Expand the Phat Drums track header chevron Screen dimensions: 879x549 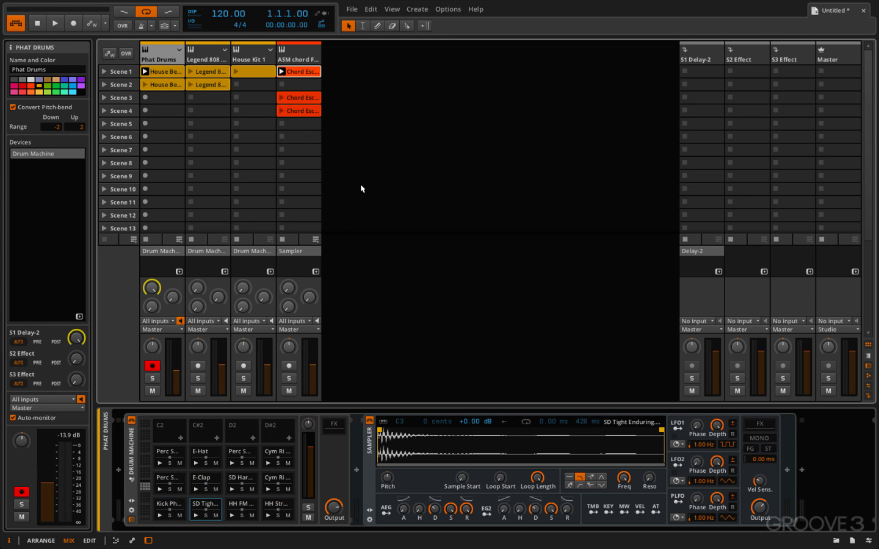(179, 49)
